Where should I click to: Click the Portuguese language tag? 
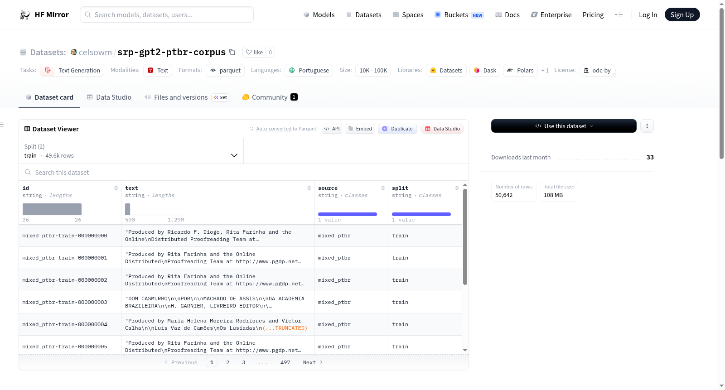tap(309, 70)
